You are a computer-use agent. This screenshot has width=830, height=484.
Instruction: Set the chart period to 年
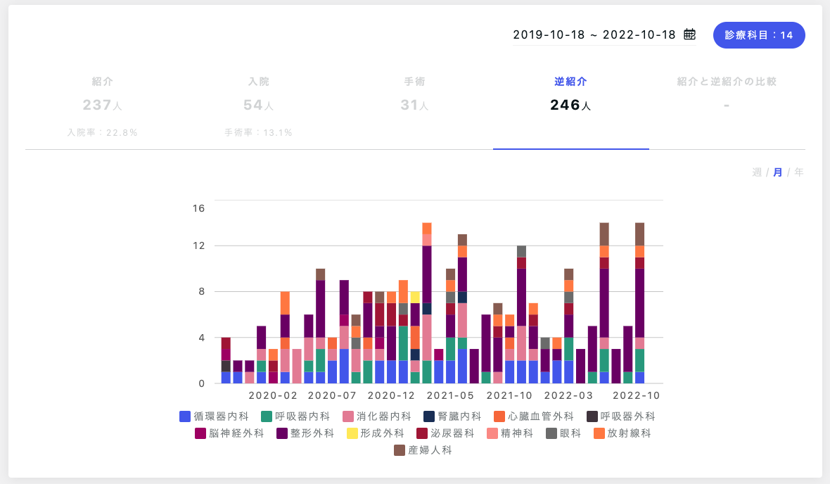pyautogui.click(x=799, y=172)
